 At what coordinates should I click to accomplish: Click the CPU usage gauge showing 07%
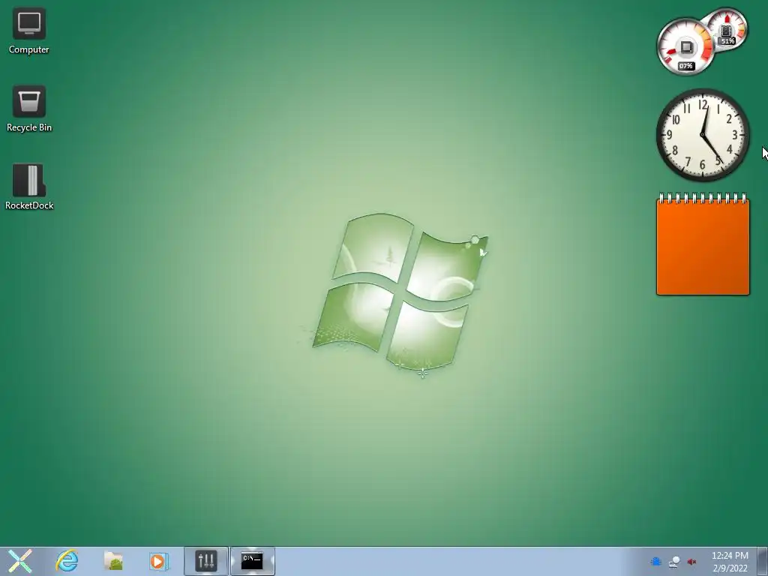click(685, 47)
